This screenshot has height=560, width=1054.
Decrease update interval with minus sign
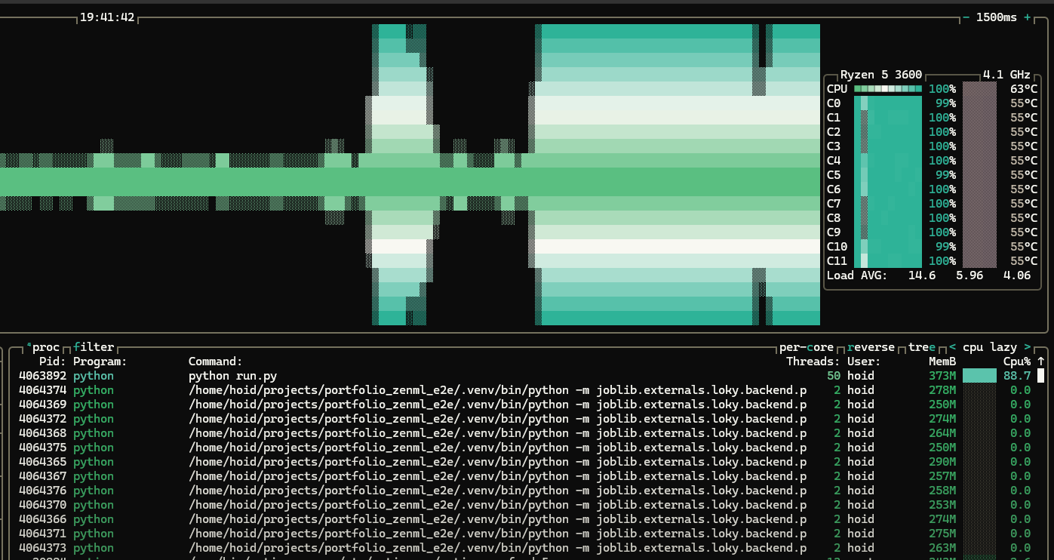pos(966,17)
